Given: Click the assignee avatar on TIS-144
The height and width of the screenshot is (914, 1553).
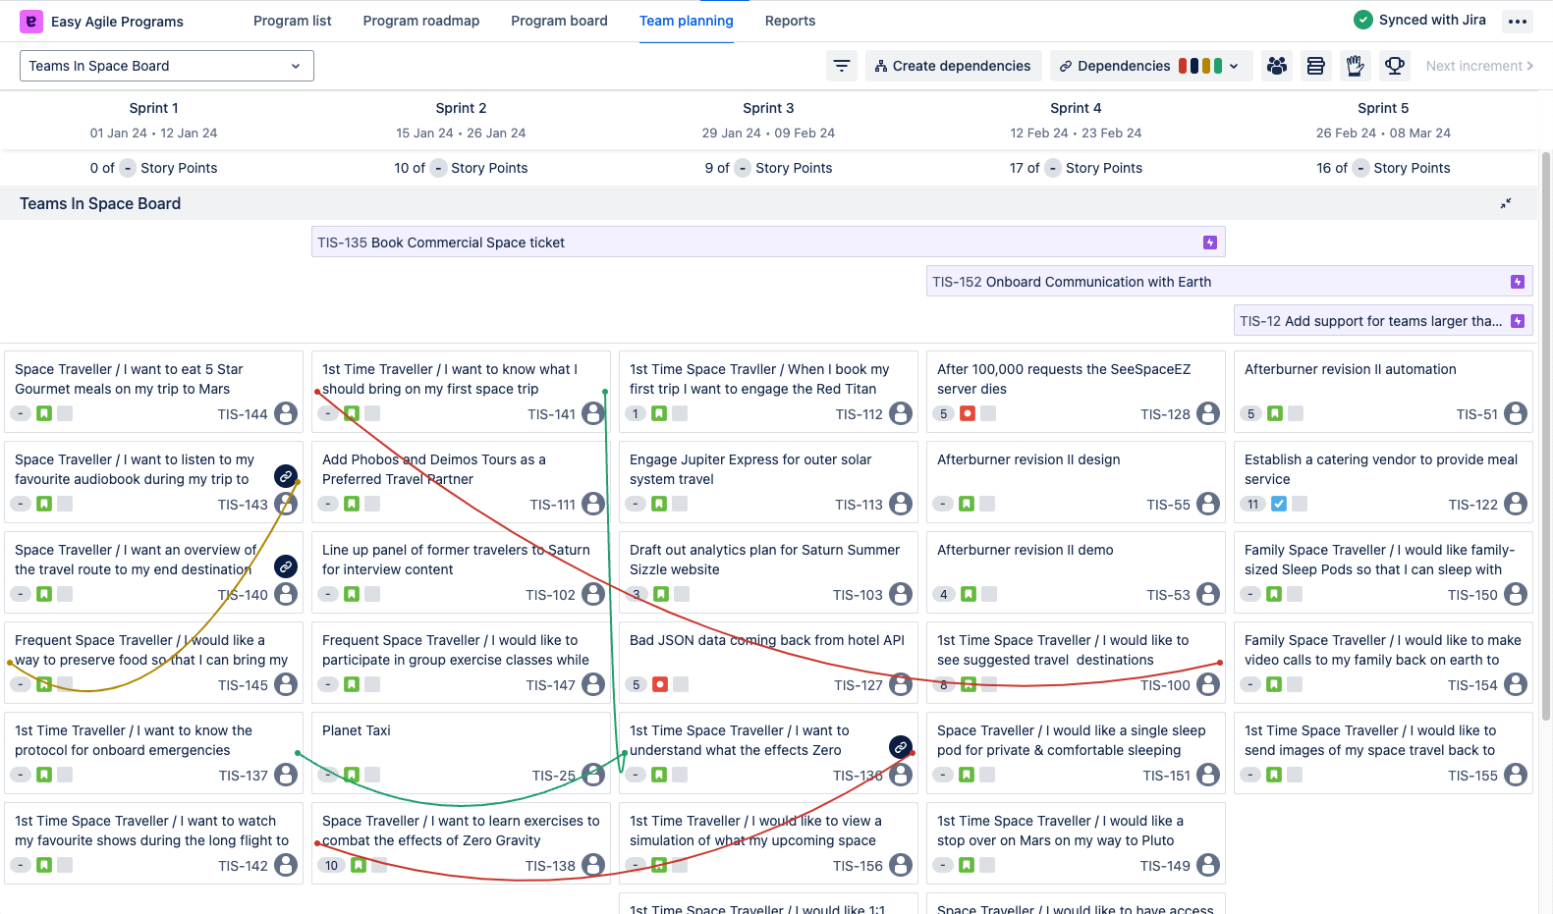Looking at the screenshot, I should point(286,413).
